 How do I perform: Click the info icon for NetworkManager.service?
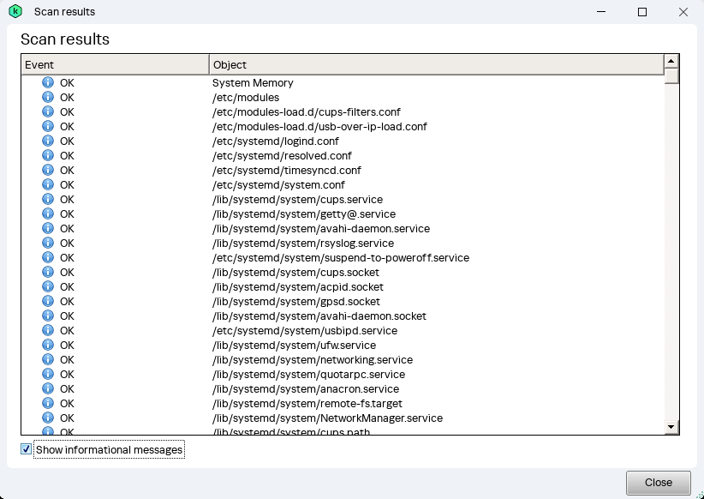pyautogui.click(x=47, y=418)
